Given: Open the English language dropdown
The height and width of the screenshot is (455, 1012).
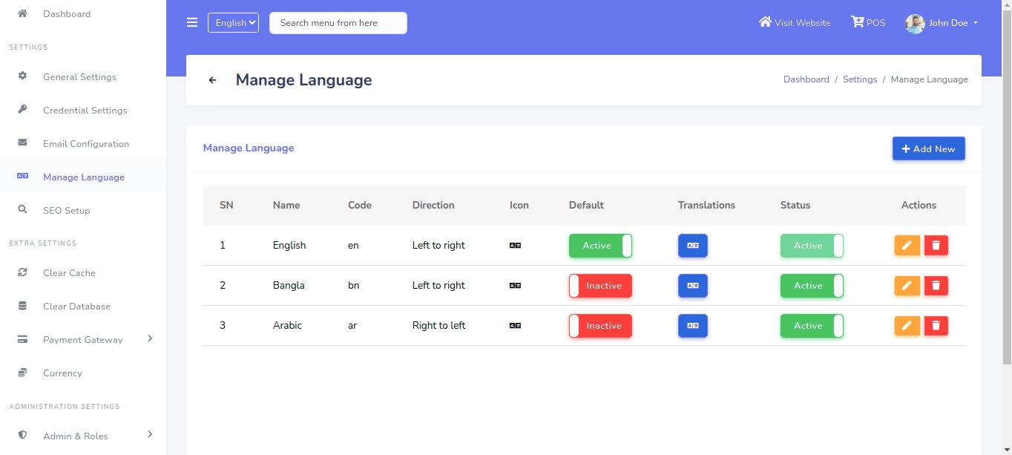Looking at the screenshot, I should pyautogui.click(x=233, y=23).
